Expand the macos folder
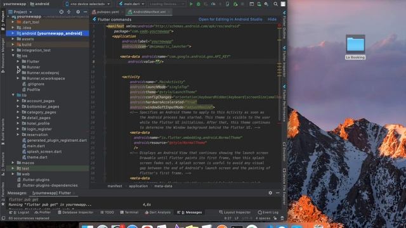The height and width of the screenshot is (228, 406). tap(13, 163)
